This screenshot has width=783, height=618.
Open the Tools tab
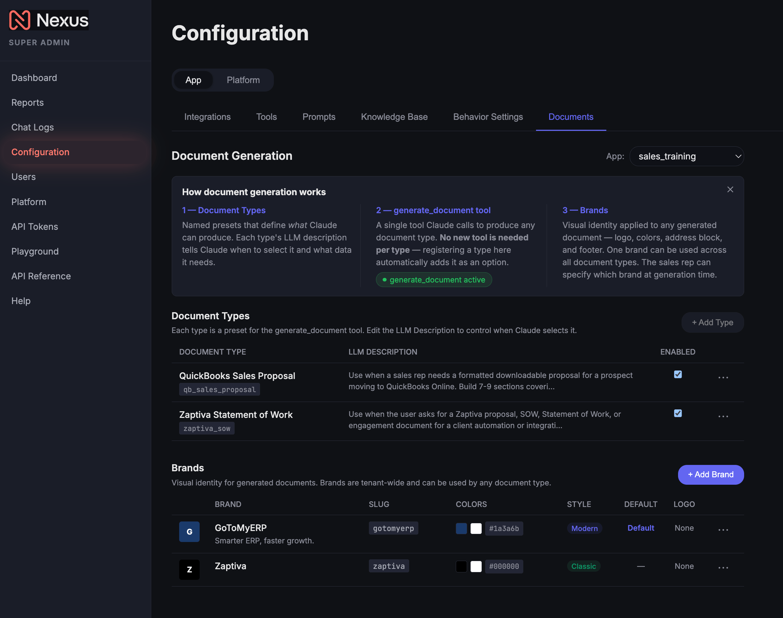click(266, 117)
